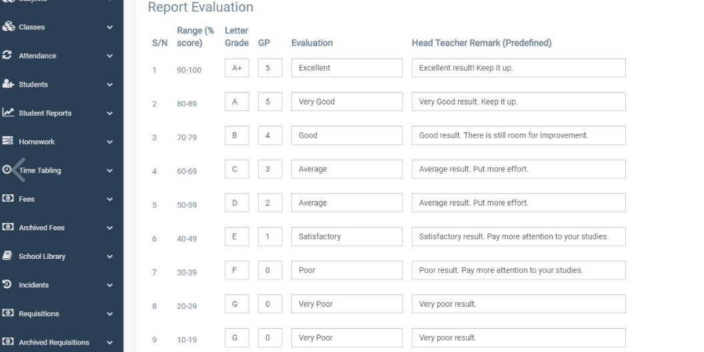Screen dimensions: 704x352
Task: Click the GP field for grade B
Action: click(268, 135)
